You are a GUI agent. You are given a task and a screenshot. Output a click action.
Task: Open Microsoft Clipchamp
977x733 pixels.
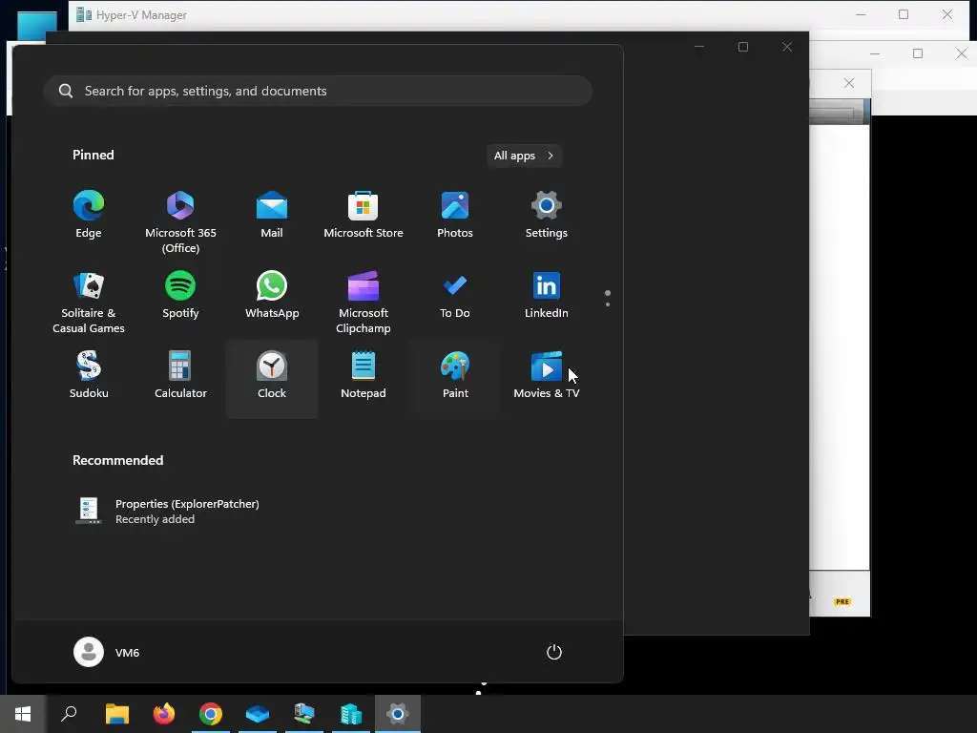click(364, 303)
